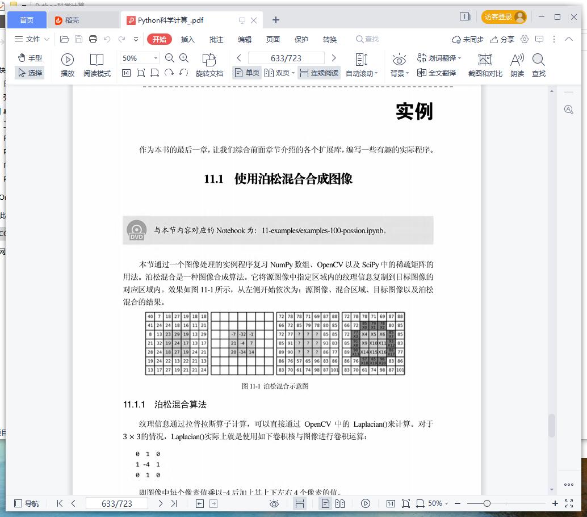Open the auto scroll (自动滚动) menu
The width and height of the screenshot is (587, 517).
[362, 65]
